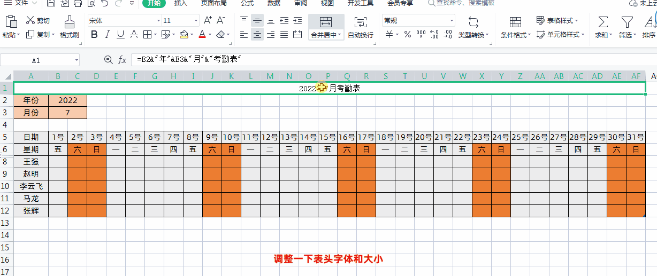
Task: Decrease indent in the alignment group
Action: point(284,21)
